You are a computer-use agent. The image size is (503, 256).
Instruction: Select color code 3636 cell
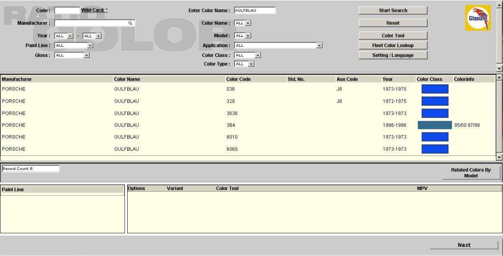pyautogui.click(x=232, y=114)
